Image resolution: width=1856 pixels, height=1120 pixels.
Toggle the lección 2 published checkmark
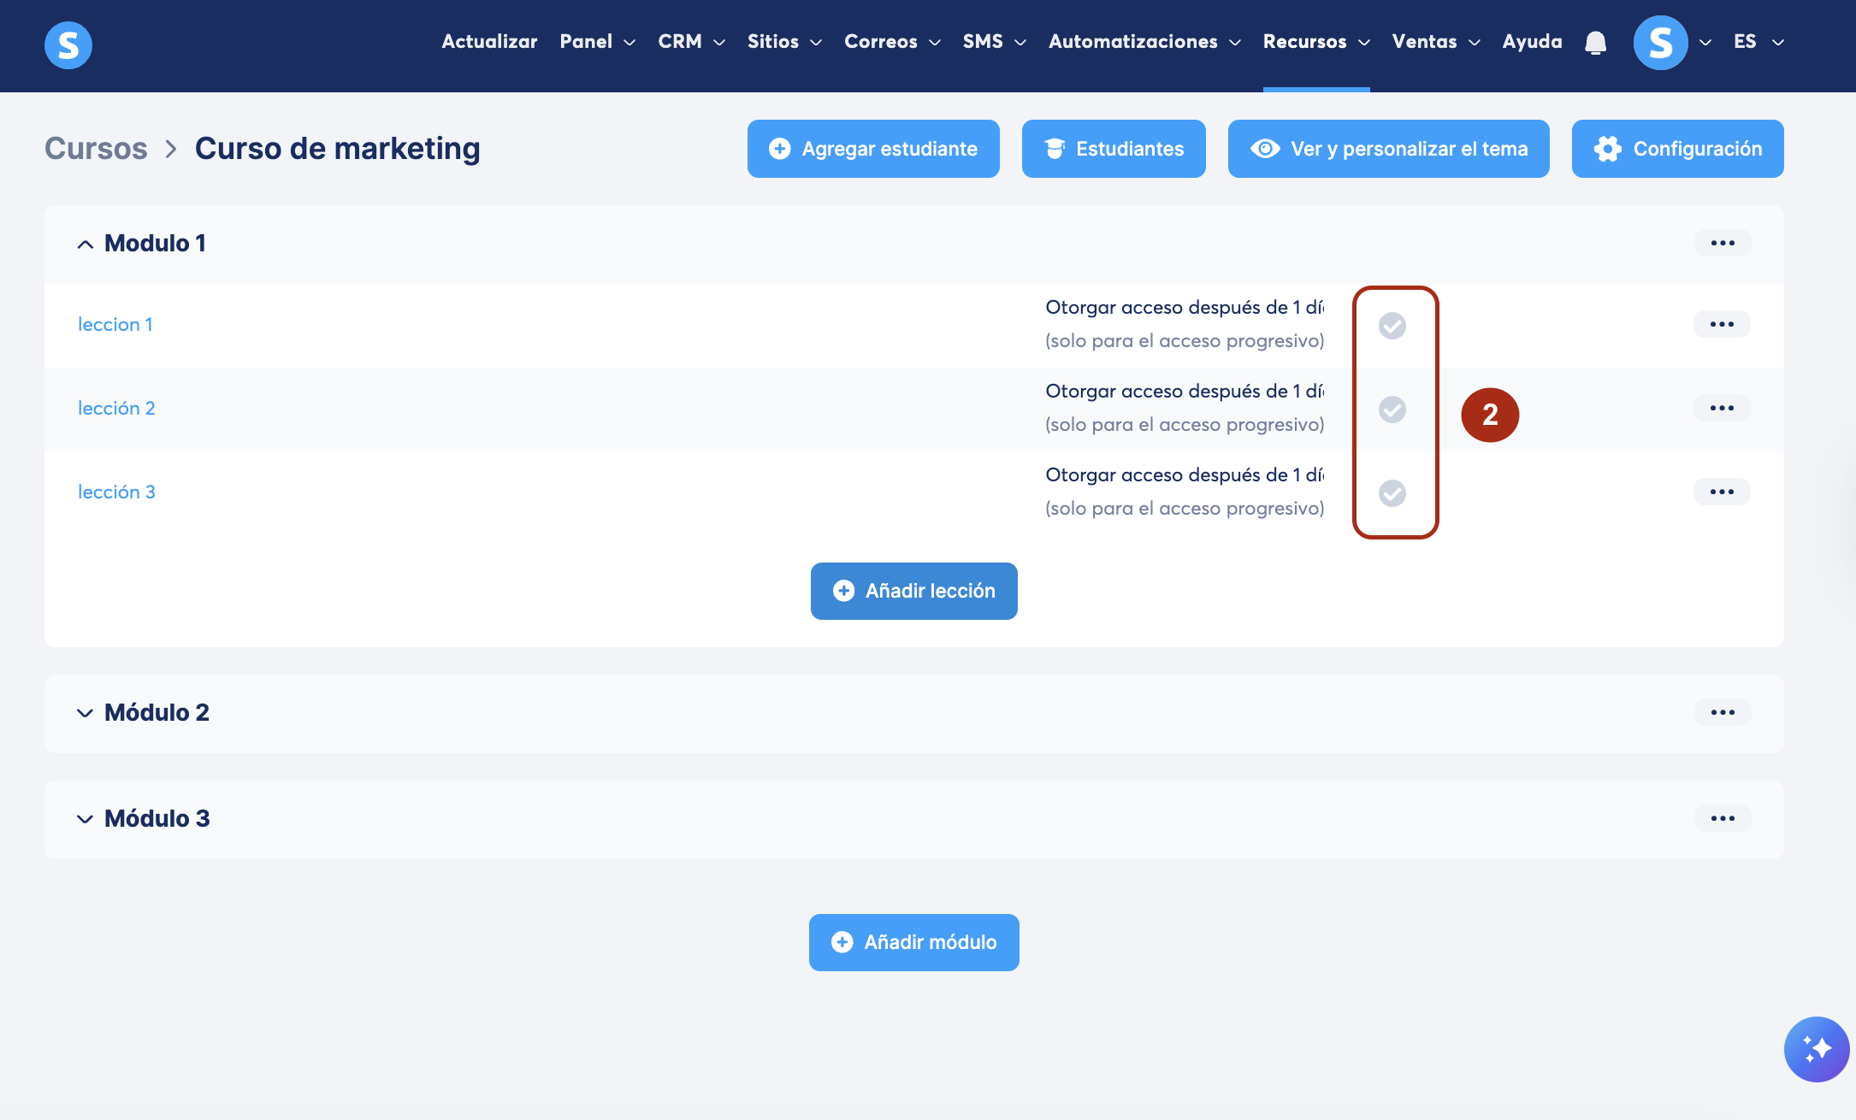pyautogui.click(x=1392, y=410)
